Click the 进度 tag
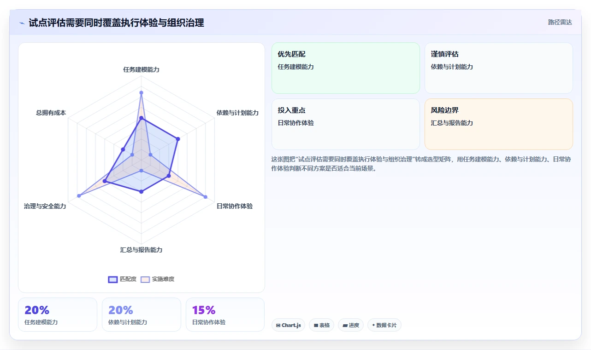 [351, 325]
